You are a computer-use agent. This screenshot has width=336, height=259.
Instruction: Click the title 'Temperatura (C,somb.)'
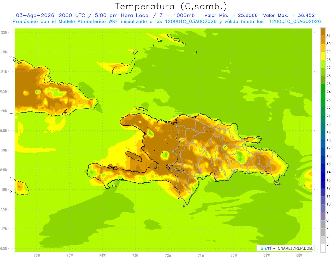pyautogui.click(x=171, y=6)
